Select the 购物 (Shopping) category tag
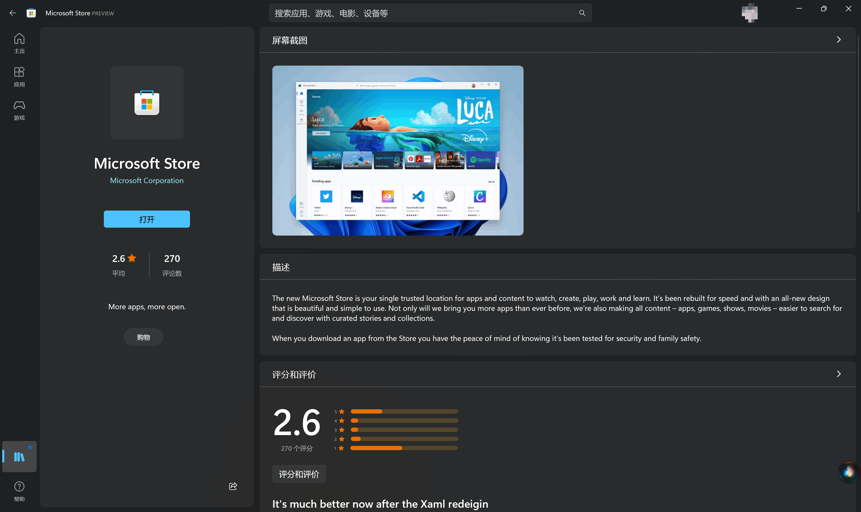Viewport: 861px width, 512px height. (143, 337)
